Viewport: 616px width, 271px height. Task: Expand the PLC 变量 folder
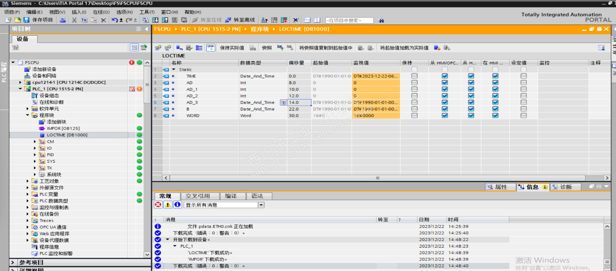pyautogui.click(x=27, y=194)
